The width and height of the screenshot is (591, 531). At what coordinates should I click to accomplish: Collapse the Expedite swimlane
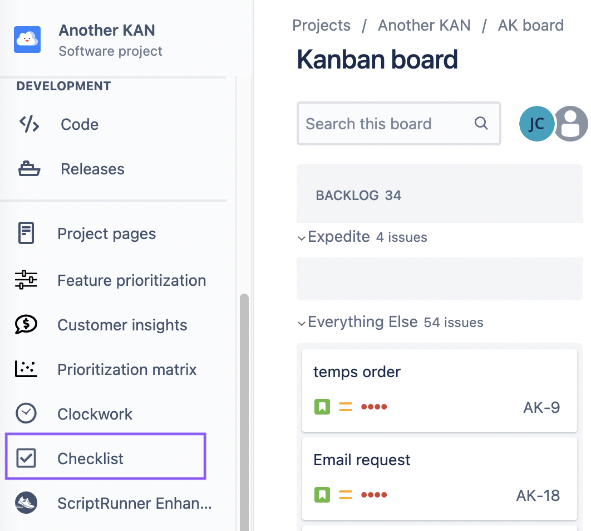(x=302, y=238)
